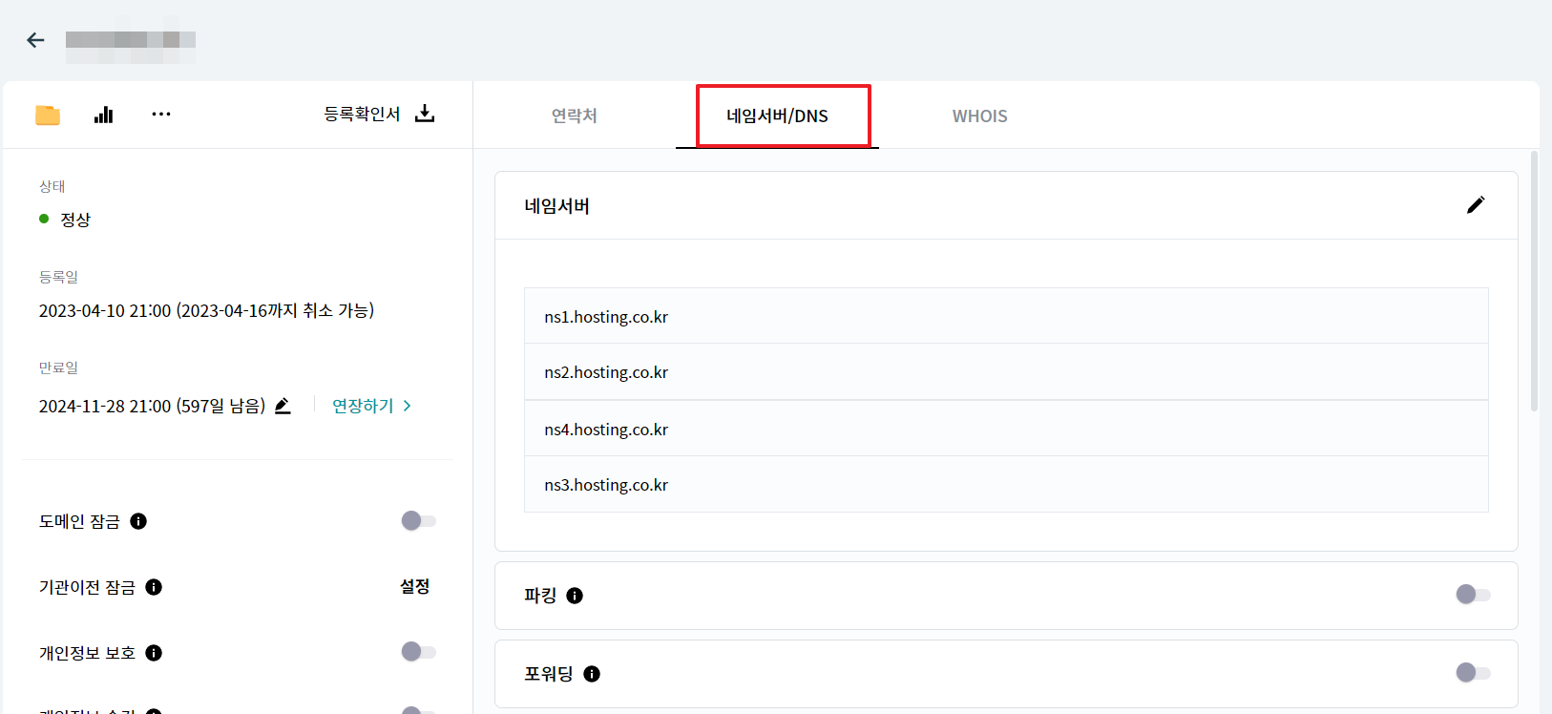1552x714 pixels.
Task: Turn on the 파킹 toggle
Action: pos(1472,595)
